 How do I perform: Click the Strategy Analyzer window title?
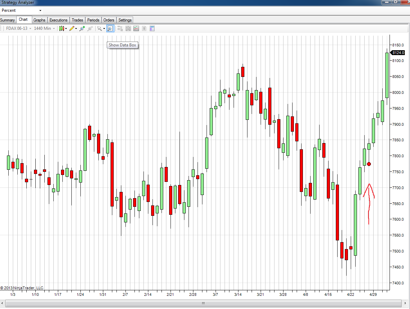coord(18,3)
